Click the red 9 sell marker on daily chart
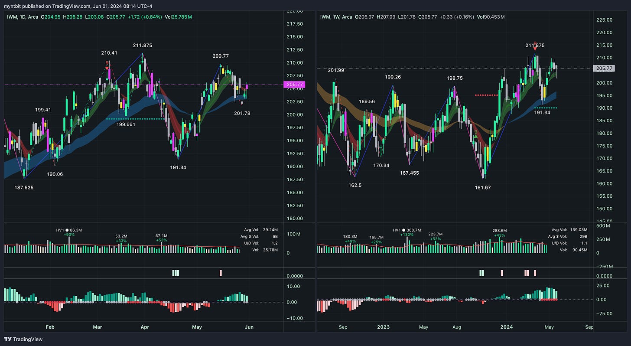 click(107, 65)
